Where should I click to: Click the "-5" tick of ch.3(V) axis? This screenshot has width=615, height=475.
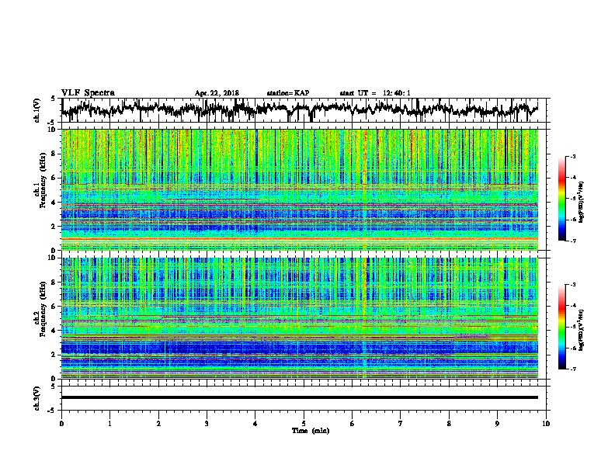pos(52,411)
